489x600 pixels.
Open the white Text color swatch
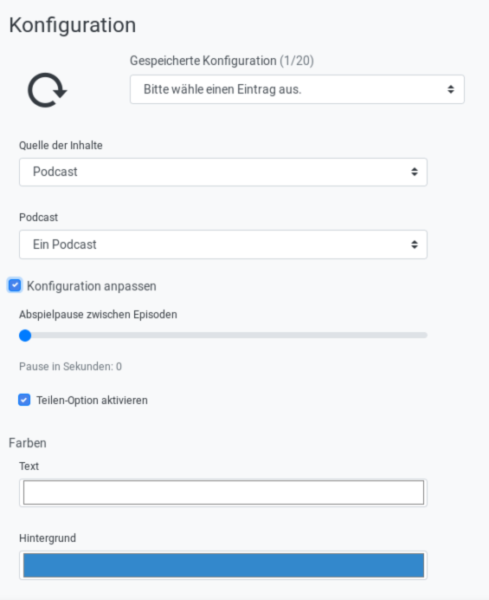pos(223,492)
